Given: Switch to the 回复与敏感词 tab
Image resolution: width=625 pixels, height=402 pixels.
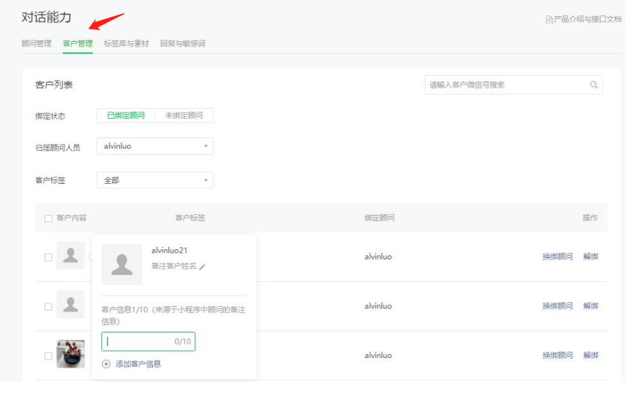Looking at the screenshot, I should (x=183, y=43).
